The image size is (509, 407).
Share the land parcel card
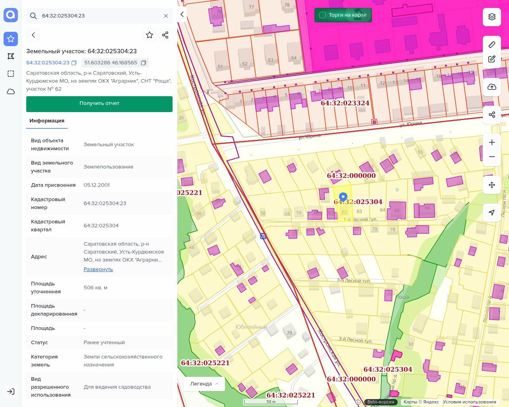[165, 35]
